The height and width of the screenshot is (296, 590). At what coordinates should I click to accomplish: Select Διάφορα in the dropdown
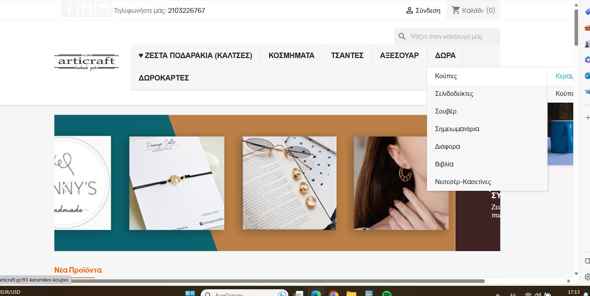[487, 147]
